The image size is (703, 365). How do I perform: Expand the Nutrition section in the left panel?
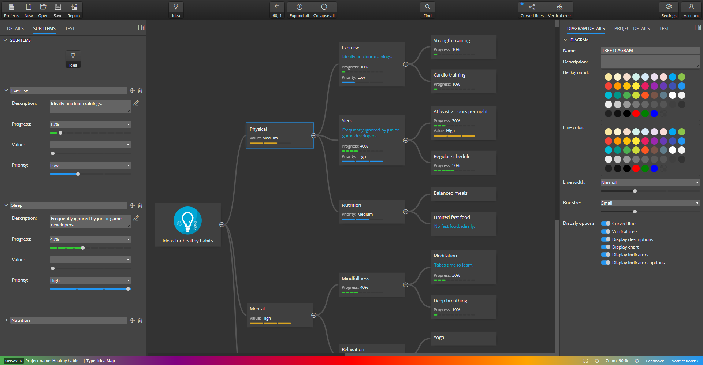6,320
